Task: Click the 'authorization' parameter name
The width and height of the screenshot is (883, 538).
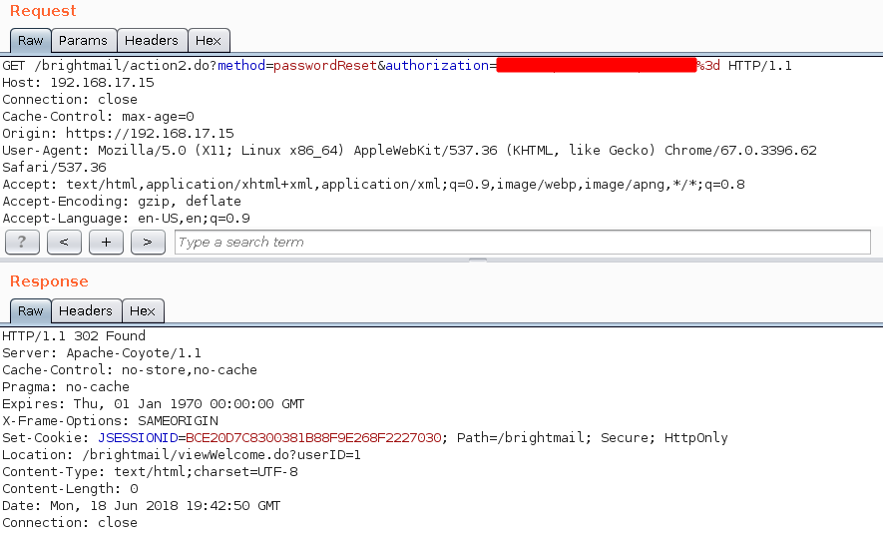Action: 437,65
